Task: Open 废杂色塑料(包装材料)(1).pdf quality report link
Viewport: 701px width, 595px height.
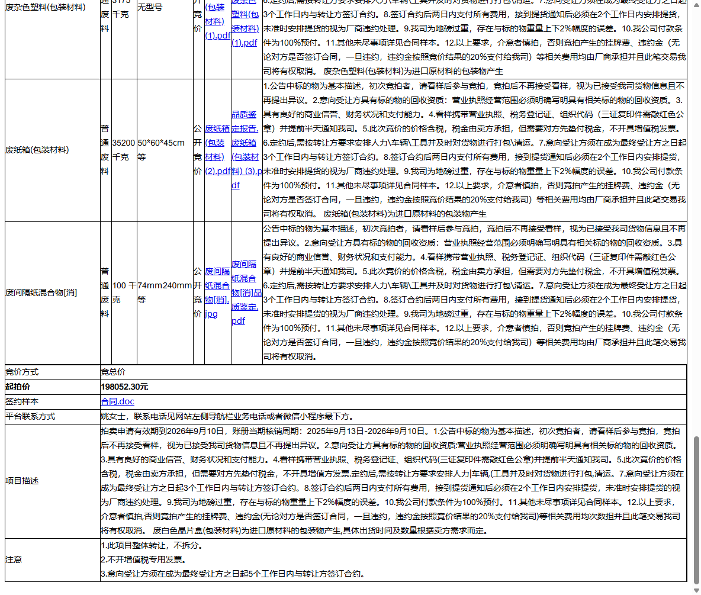Action: pos(245,28)
